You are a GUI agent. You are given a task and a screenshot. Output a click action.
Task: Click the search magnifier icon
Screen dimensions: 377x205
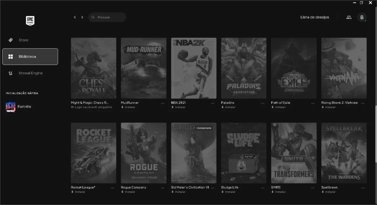pyautogui.click(x=93, y=17)
